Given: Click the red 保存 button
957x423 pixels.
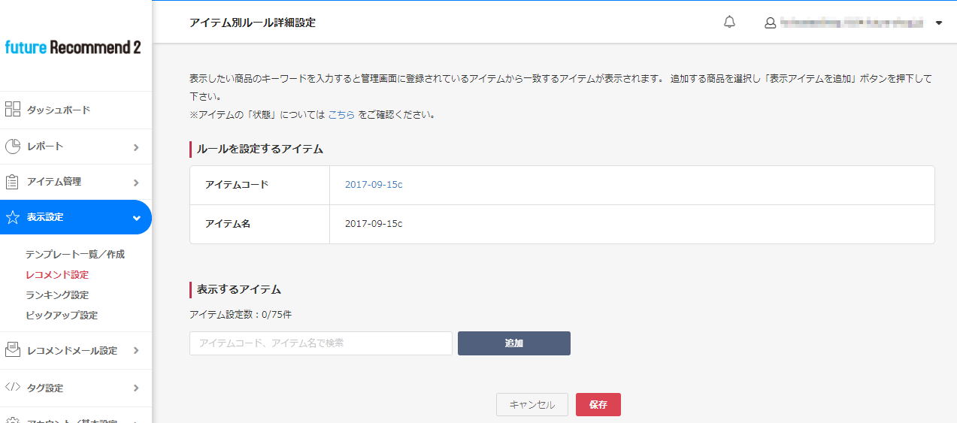Looking at the screenshot, I should (598, 405).
